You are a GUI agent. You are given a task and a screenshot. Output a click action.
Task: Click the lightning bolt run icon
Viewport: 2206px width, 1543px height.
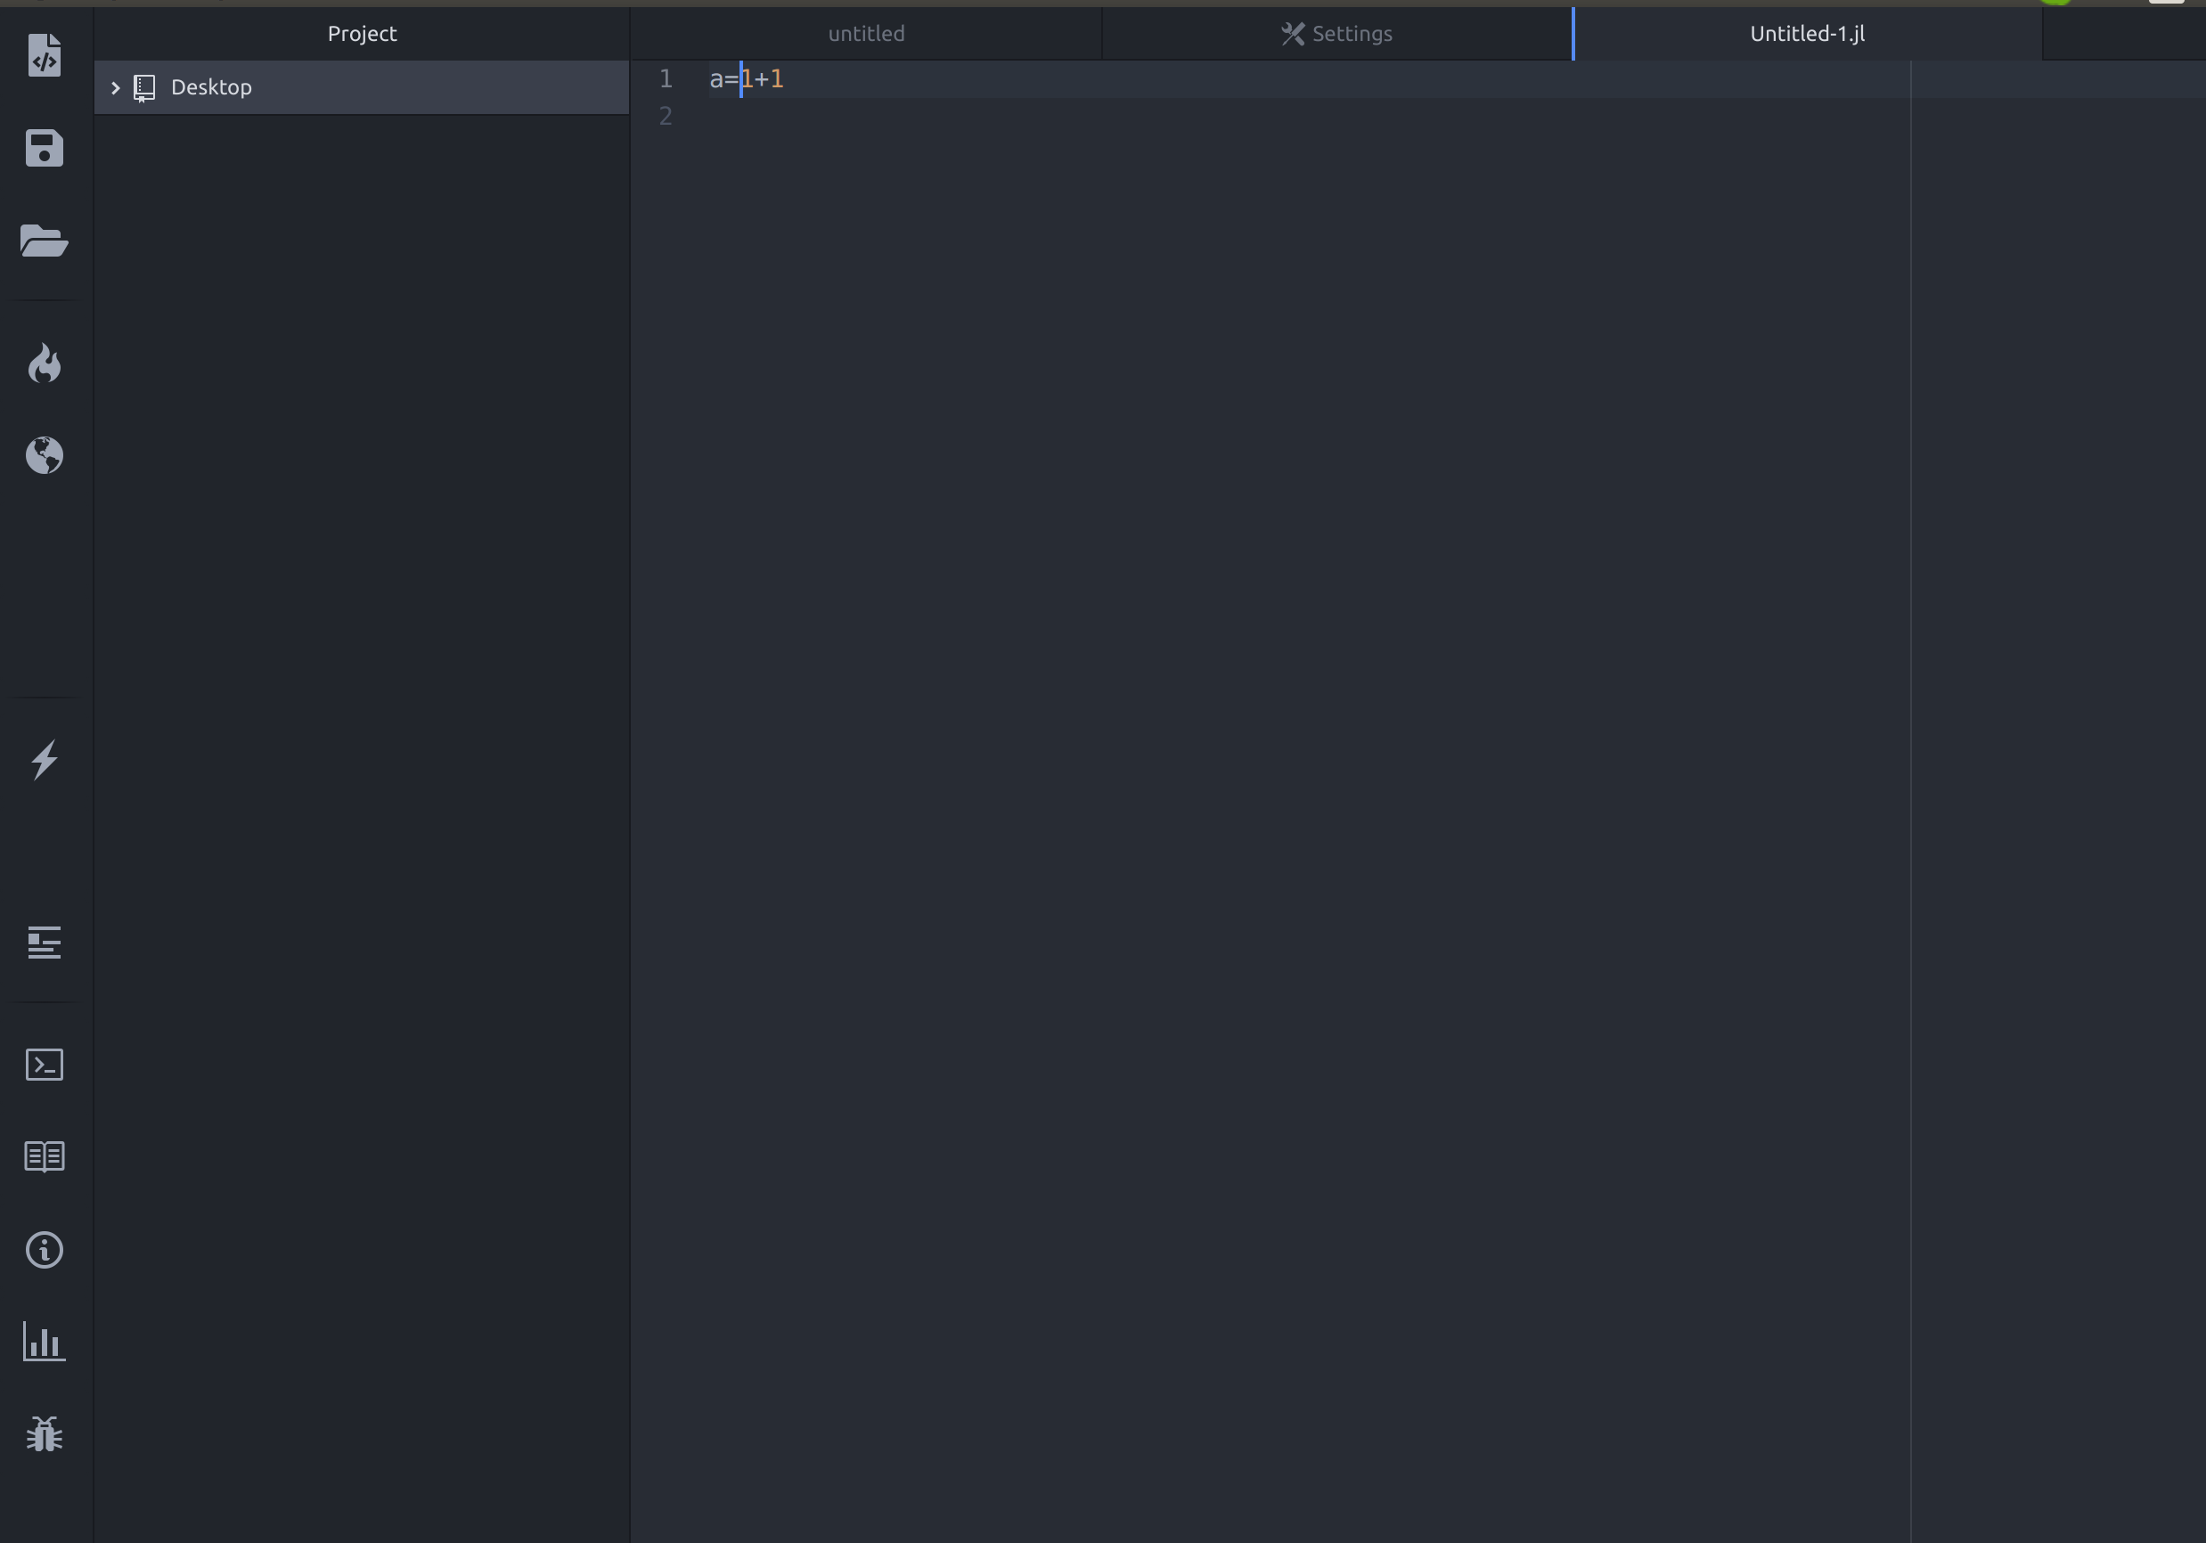tap(45, 761)
